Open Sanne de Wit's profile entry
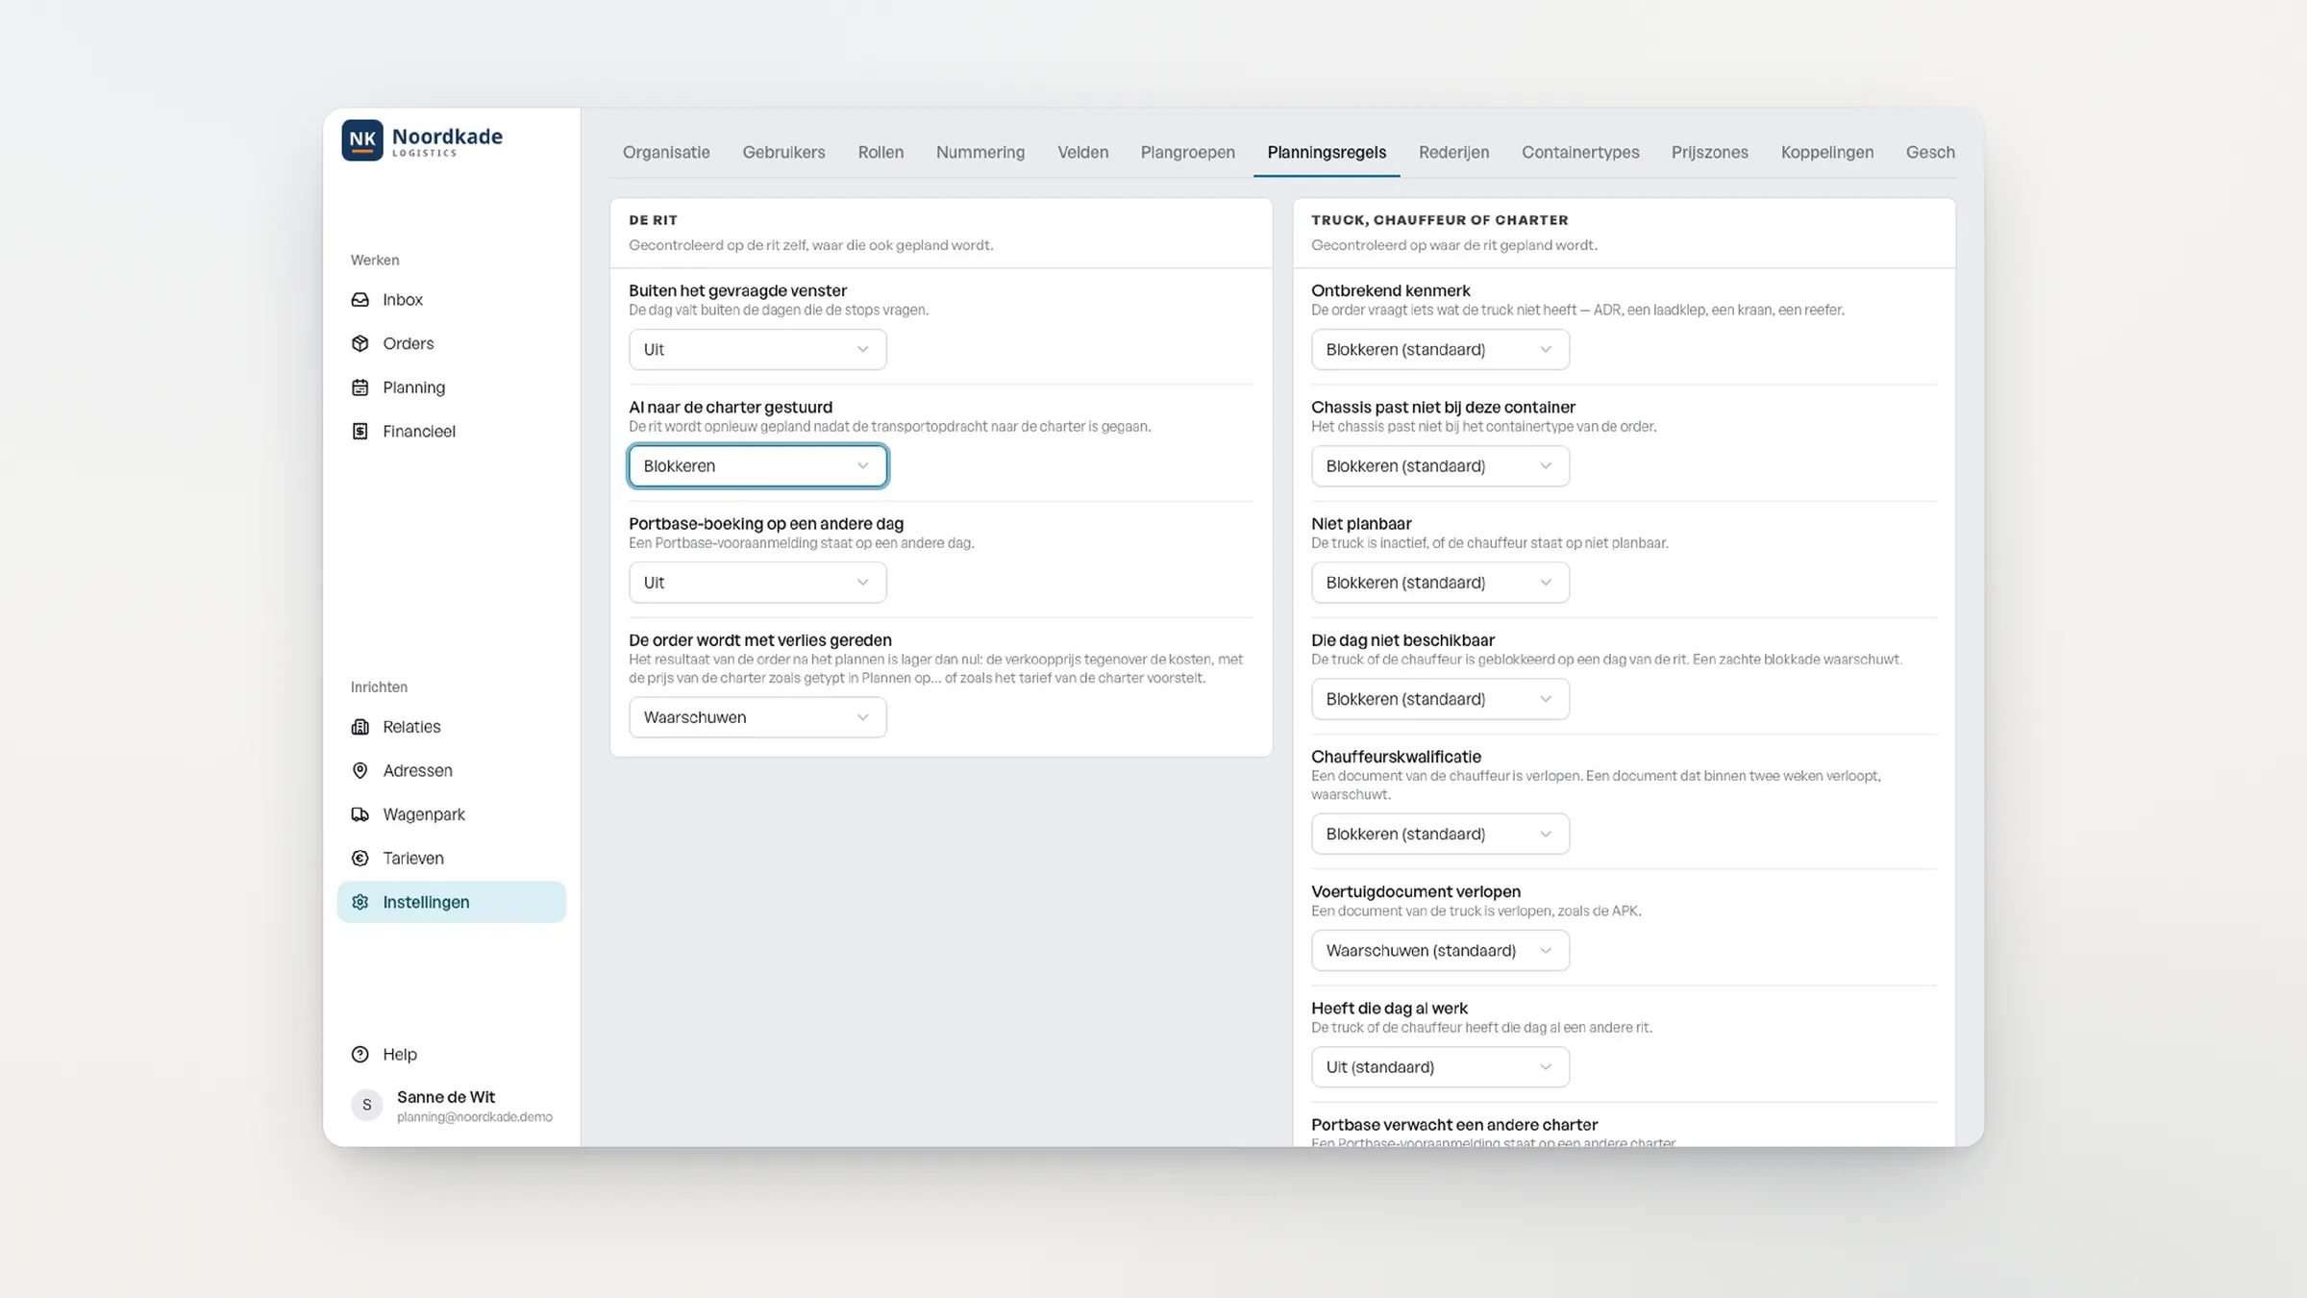This screenshot has height=1298, width=2307. click(452, 1106)
